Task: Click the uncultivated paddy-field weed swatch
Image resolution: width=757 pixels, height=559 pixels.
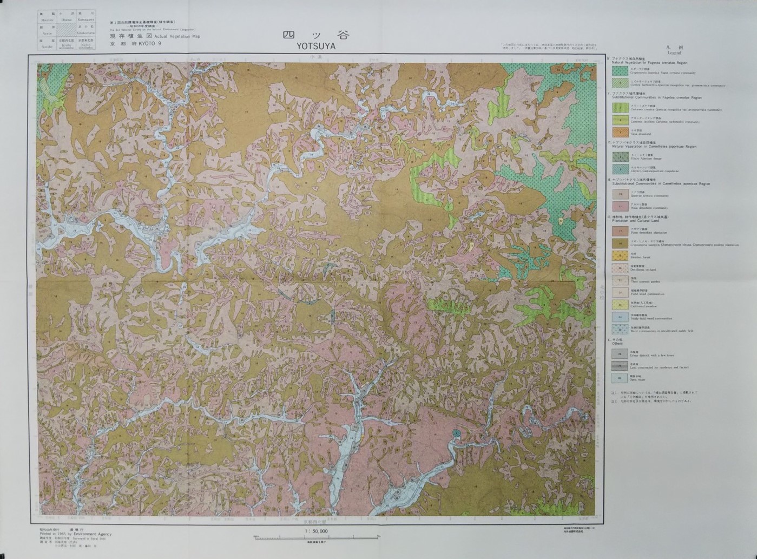Action: tap(620, 329)
